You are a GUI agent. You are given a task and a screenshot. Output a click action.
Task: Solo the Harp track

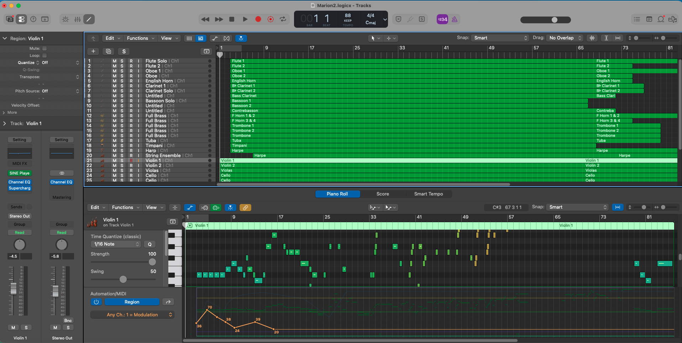tap(122, 151)
